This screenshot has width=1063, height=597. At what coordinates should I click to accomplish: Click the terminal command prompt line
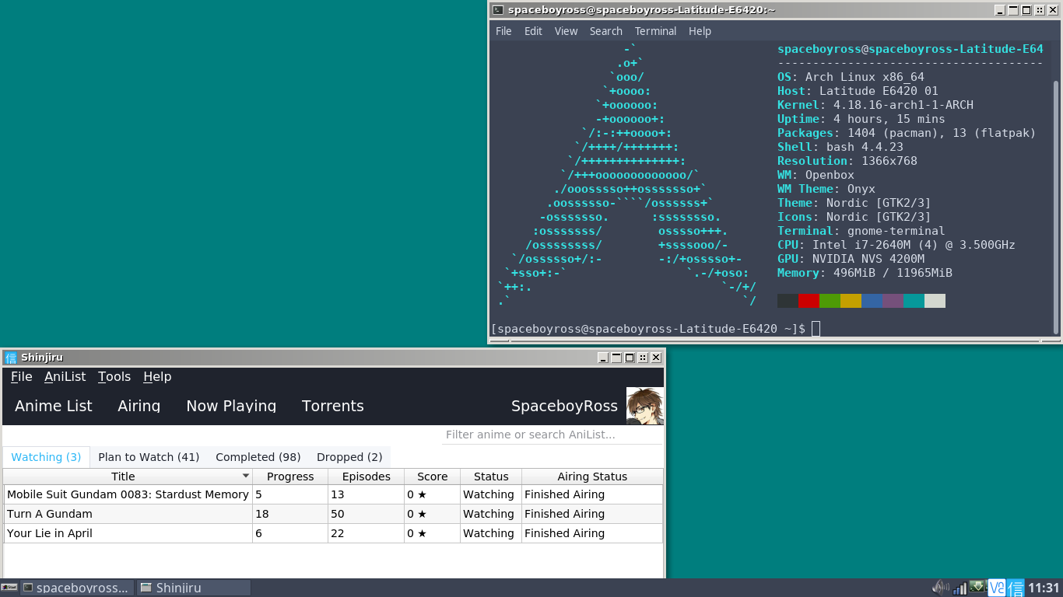(x=655, y=329)
